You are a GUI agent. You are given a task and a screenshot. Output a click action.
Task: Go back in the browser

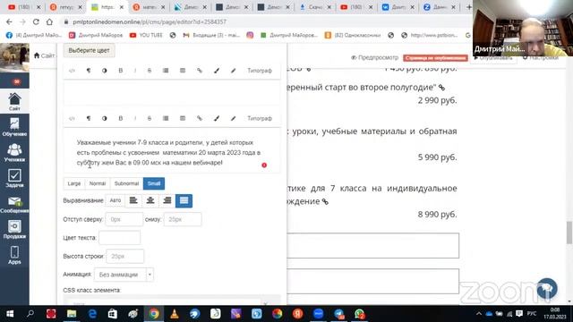click(9, 21)
